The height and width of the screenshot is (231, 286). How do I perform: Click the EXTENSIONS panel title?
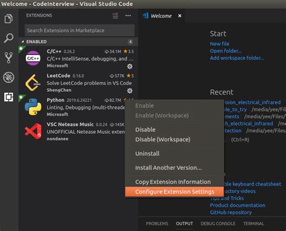[x=39, y=16]
